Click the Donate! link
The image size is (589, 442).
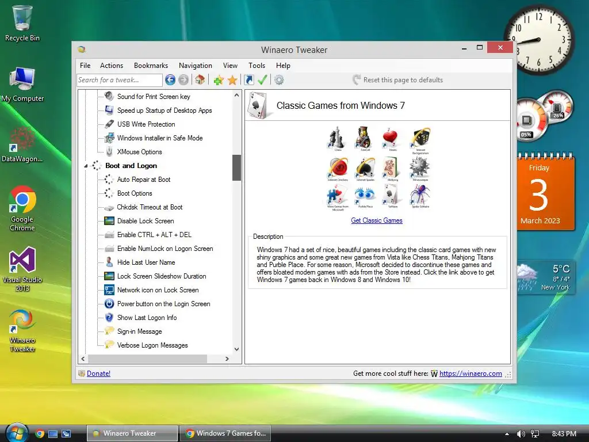pyautogui.click(x=98, y=373)
